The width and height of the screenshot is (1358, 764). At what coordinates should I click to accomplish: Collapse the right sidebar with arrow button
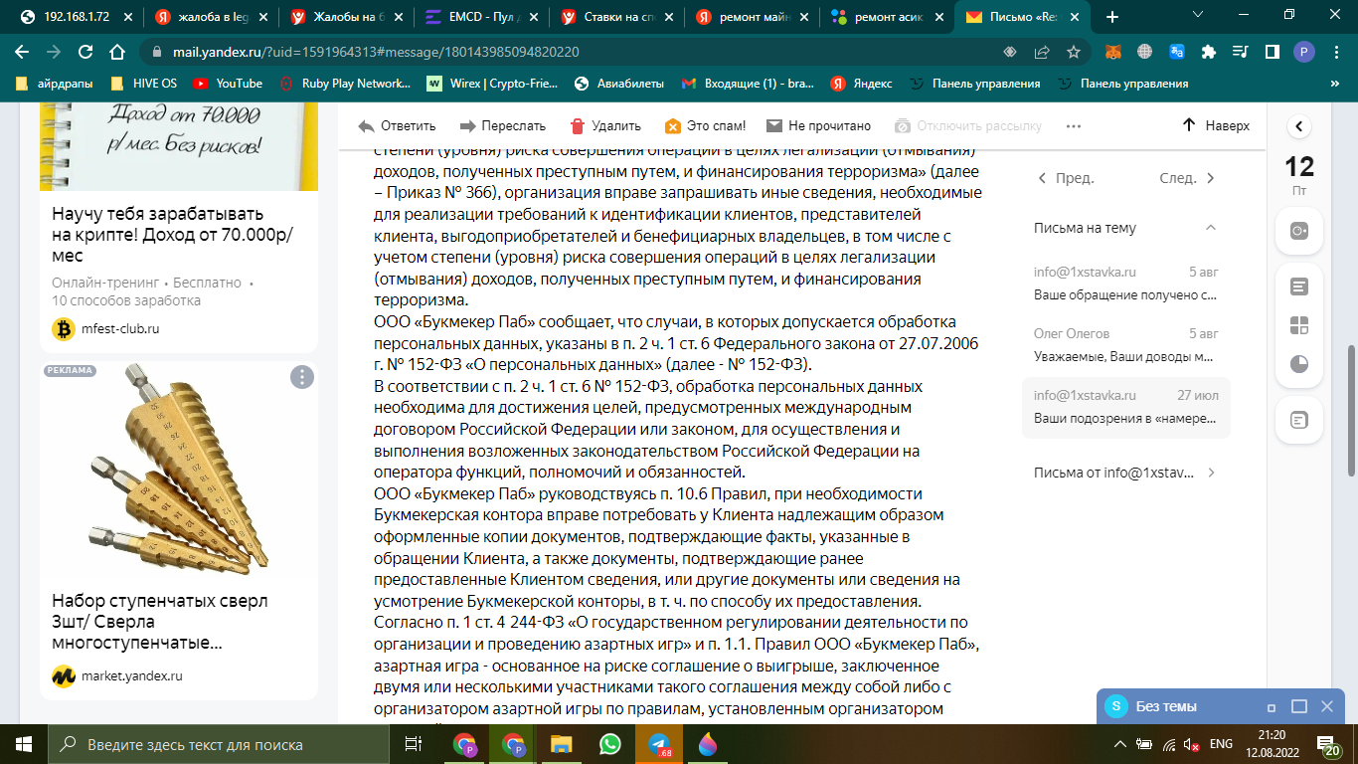(x=1299, y=126)
